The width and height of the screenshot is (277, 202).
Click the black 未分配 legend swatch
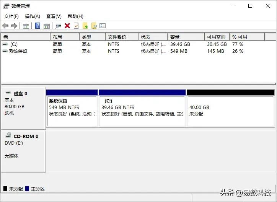(5, 189)
